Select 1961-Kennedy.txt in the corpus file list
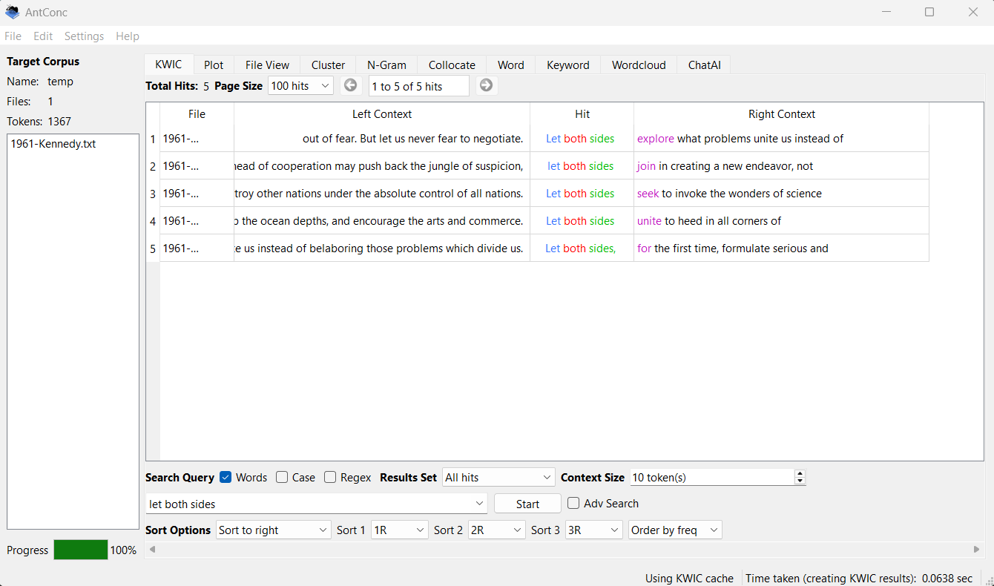The image size is (994, 586). point(53,145)
